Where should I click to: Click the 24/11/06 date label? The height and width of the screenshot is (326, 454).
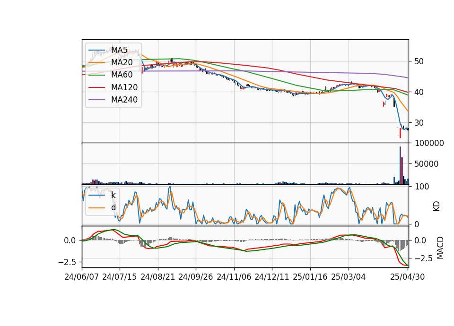[234, 277]
